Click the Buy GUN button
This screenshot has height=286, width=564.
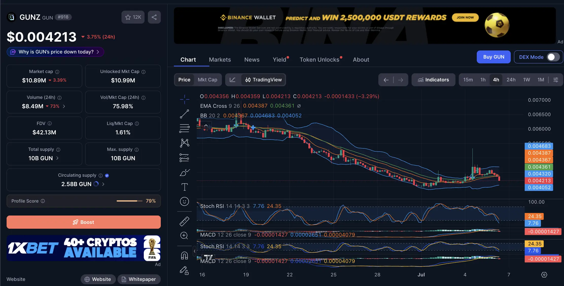click(x=493, y=57)
